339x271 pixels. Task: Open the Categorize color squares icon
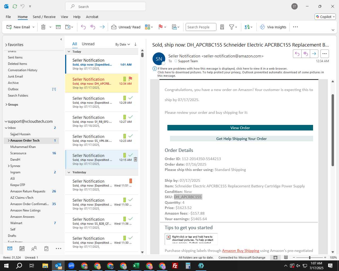(148, 27)
